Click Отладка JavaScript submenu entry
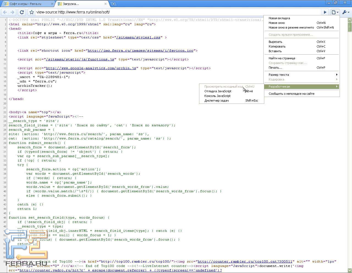The width and height of the screenshot is (352, 273). (218, 91)
